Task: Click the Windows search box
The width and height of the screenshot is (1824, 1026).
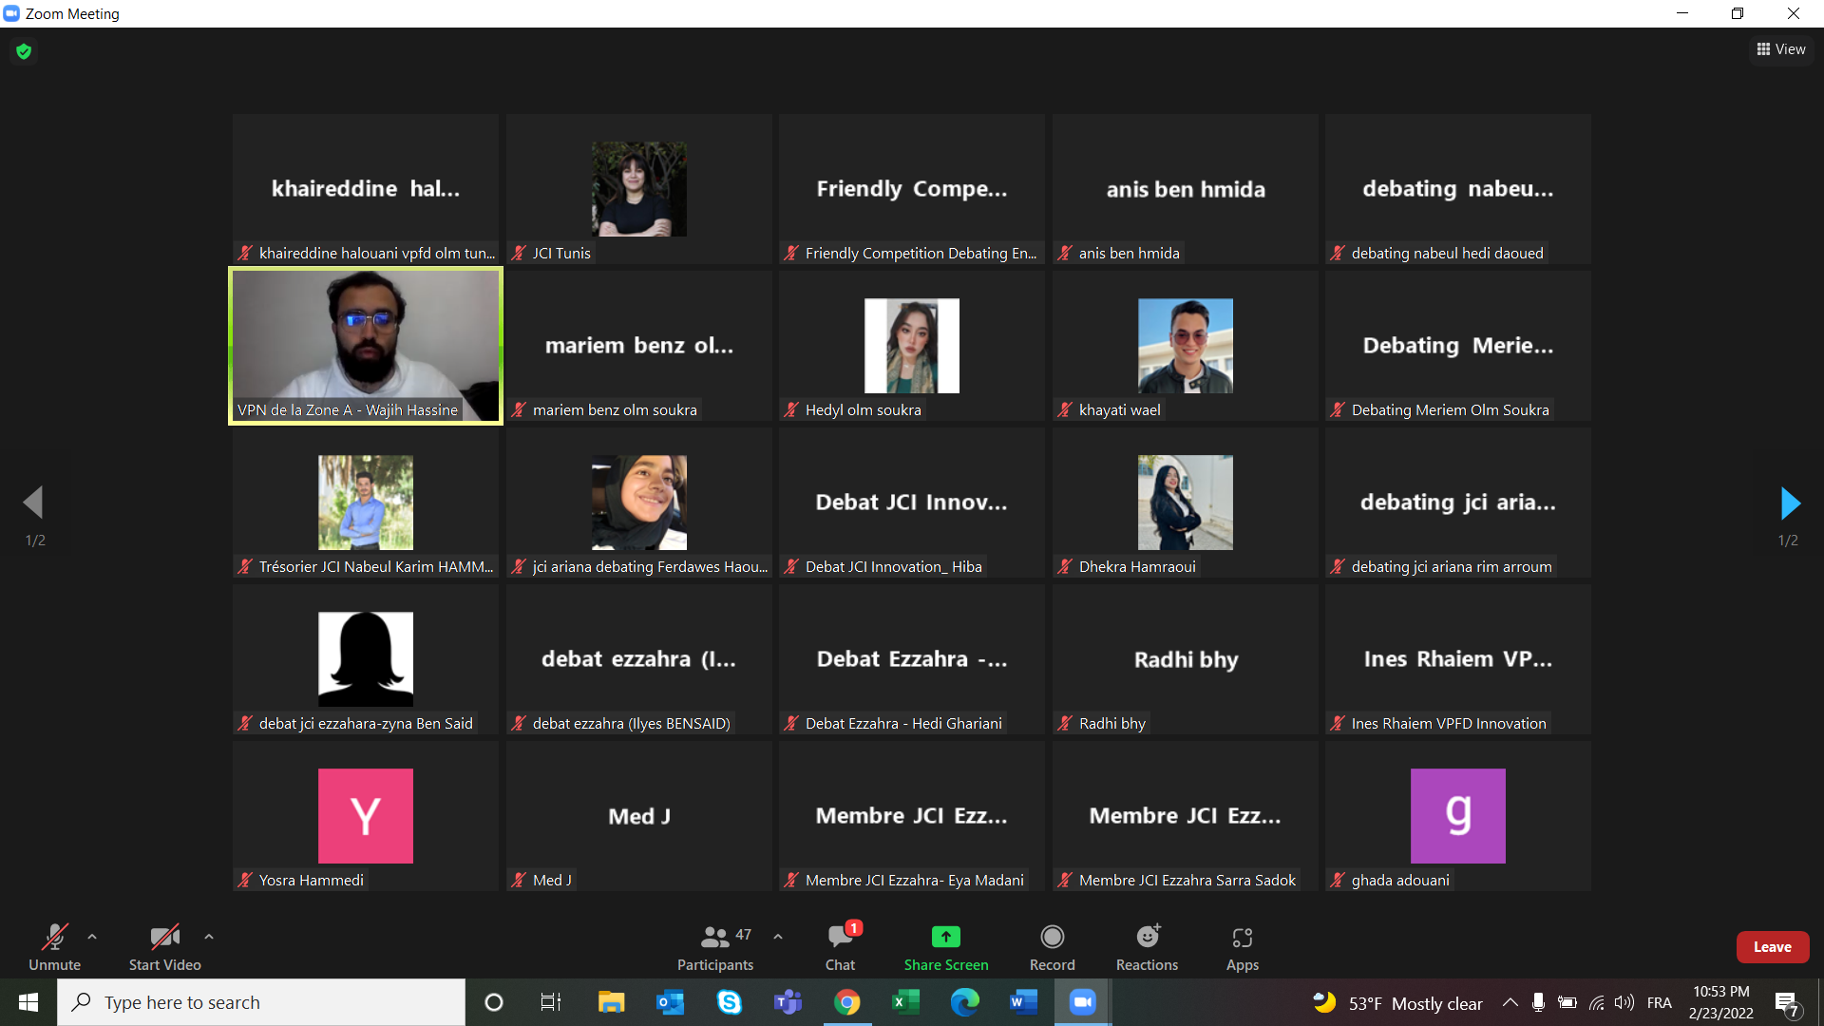Action: click(x=261, y=1002)
